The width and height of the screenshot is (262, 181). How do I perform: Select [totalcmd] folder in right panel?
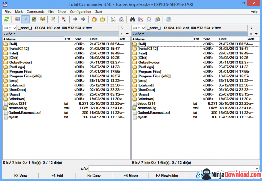pyautogui.click(x=196, y=85)
